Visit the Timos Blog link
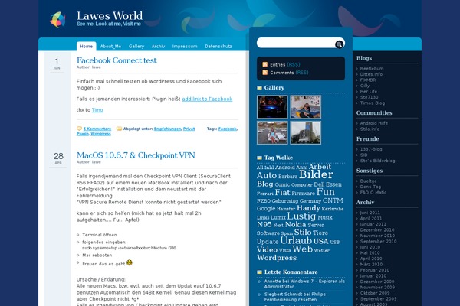This screenshot has width=460, height=306. tap(373, 103)
